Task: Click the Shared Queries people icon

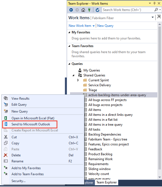Action: tap(80, 75)
